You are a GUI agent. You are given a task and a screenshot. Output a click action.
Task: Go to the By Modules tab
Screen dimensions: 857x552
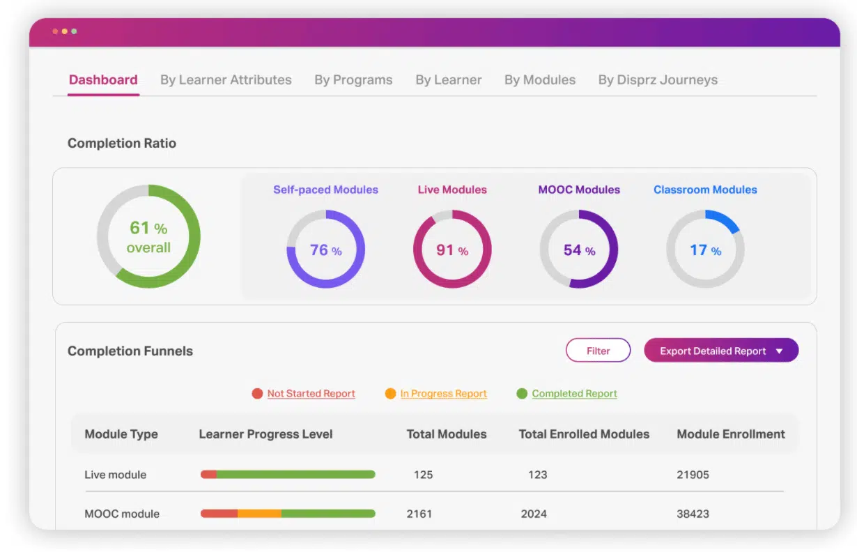coord(540,80)
